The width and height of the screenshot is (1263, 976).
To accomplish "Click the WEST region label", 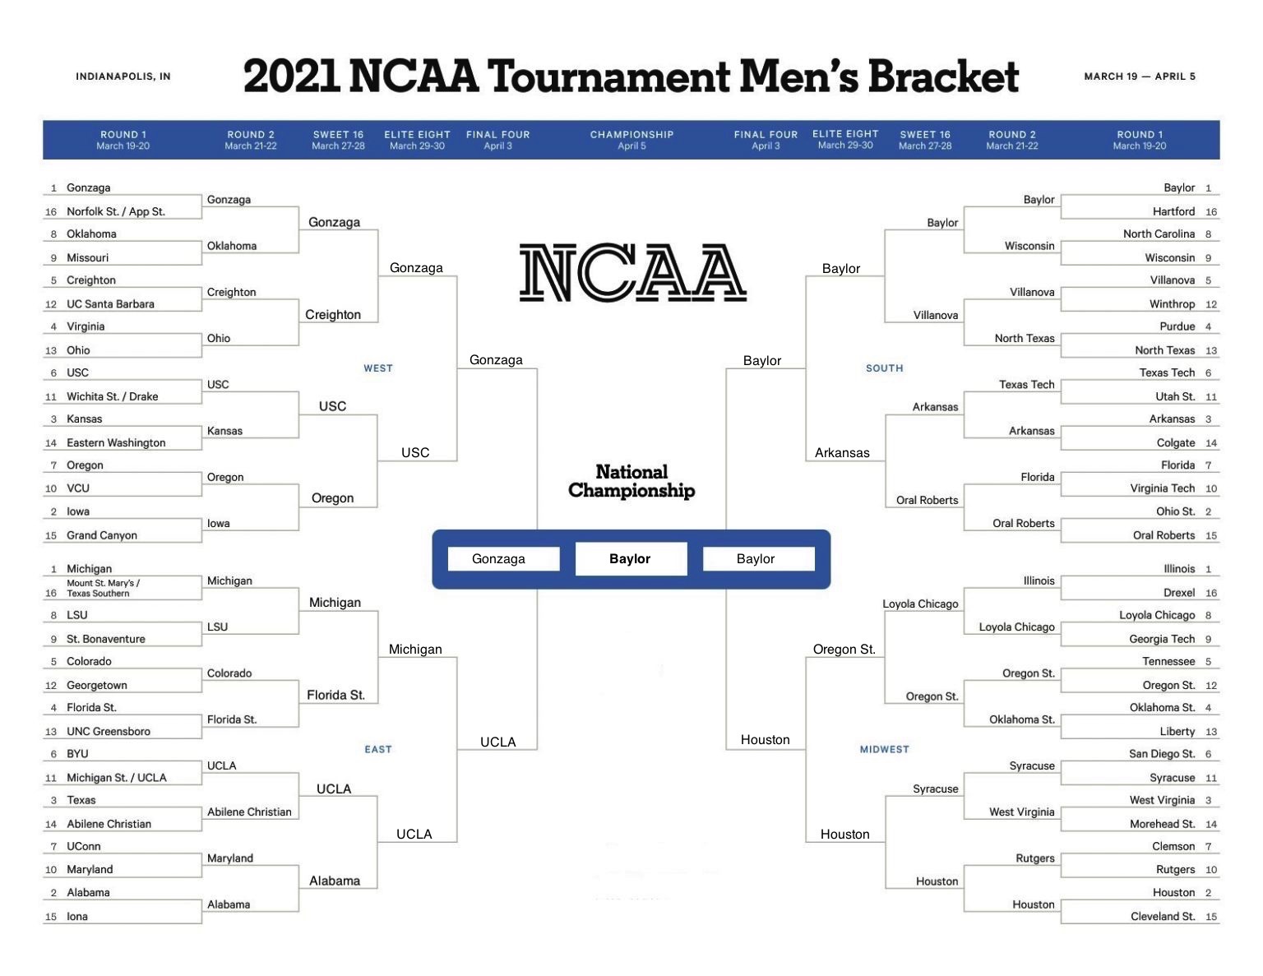I will tap(378, 368).
